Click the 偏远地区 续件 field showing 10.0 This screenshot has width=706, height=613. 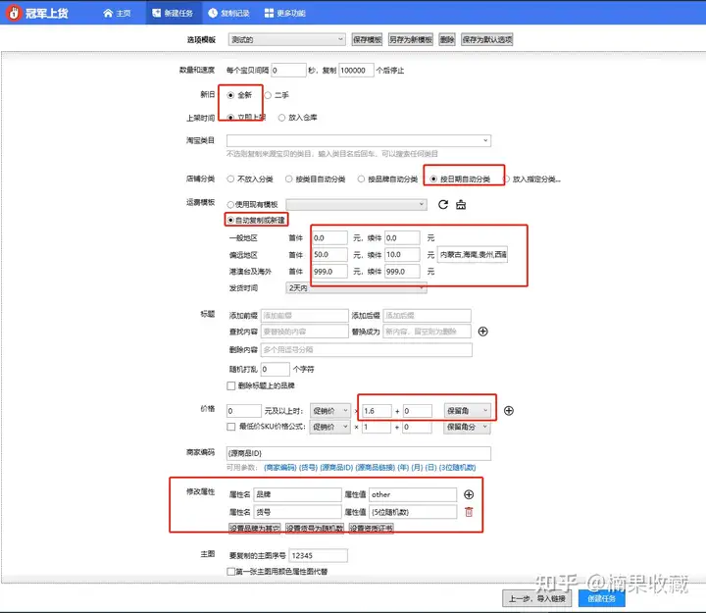coord(402,254)
